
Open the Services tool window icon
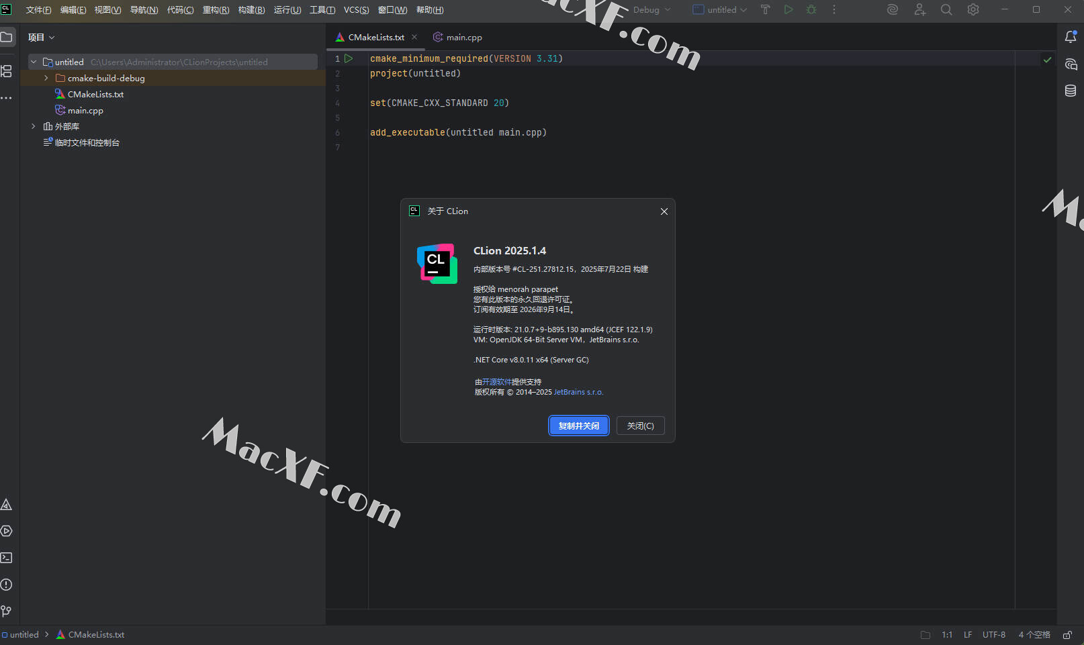pyautogui.click(x=7, y=531)
